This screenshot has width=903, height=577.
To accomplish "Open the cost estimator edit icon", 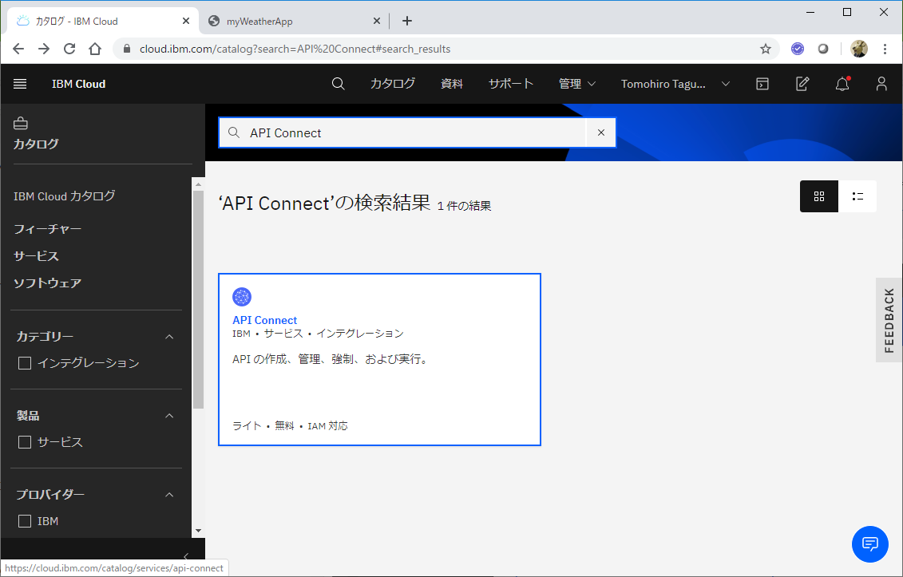I will pyautogui.click(x=802, y=84).
